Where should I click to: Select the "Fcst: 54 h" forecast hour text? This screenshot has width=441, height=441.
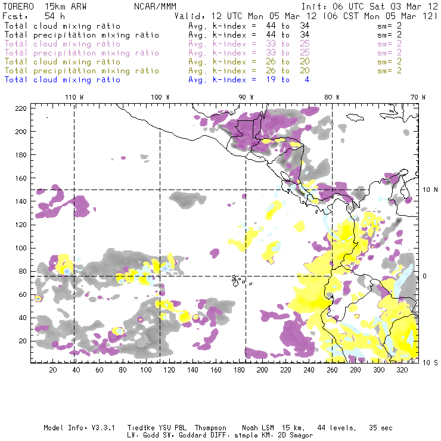pyautogui.click(x=33, y=16)
